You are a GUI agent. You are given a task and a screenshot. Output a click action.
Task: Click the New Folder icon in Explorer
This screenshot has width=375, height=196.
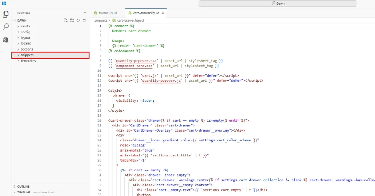[72, 21]
